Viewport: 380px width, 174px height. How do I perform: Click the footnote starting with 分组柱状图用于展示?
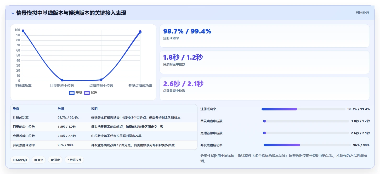(284, 158)
